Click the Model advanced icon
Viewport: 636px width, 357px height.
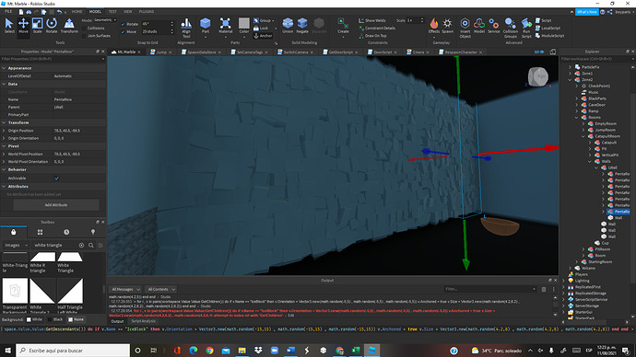point(479,26)
